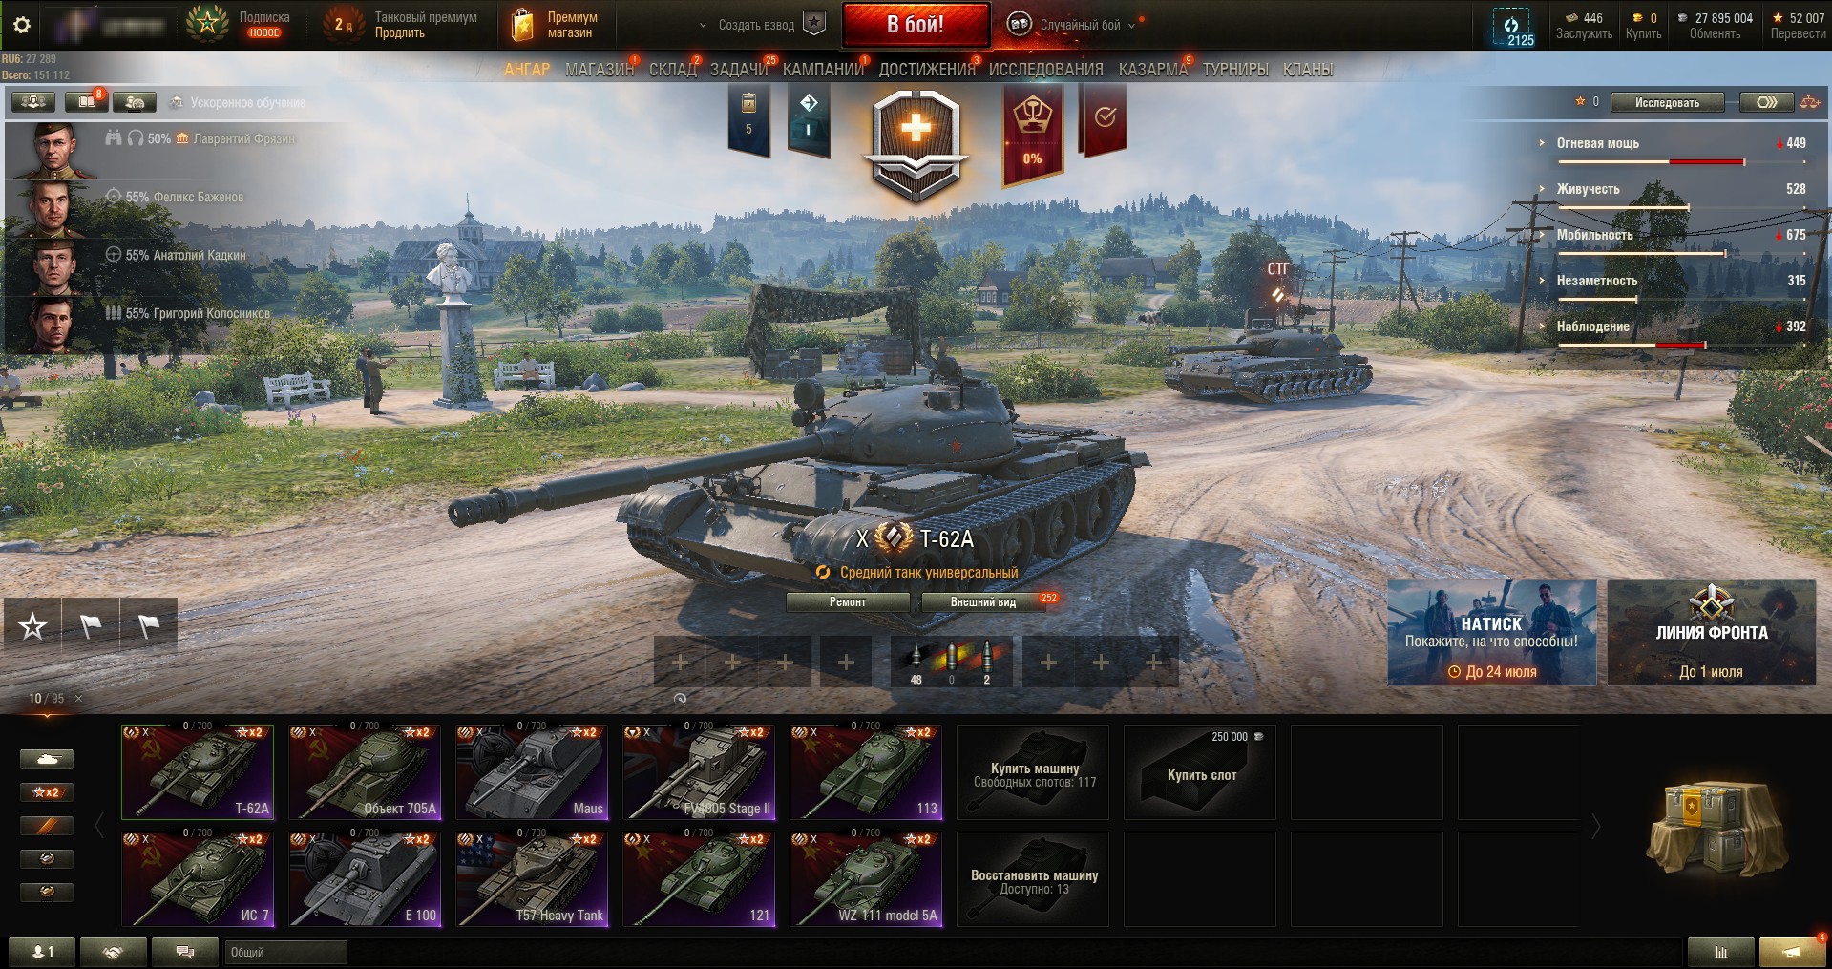The height and width of the screenshot is (969, 1832).
Task: Select the Maus tank thumbnail
Action: [532, 772]
